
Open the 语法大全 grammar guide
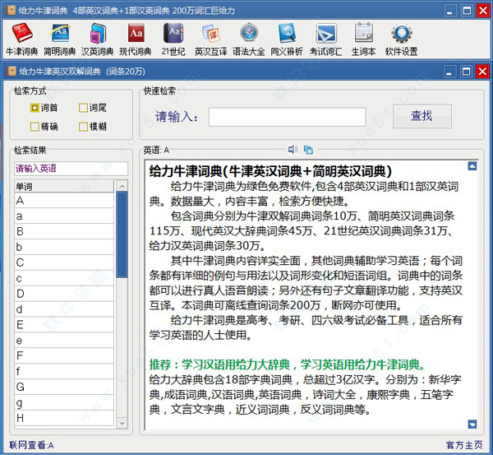click(x=249, y=39)
